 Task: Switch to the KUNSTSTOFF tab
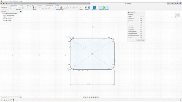[x=40, y=5]
